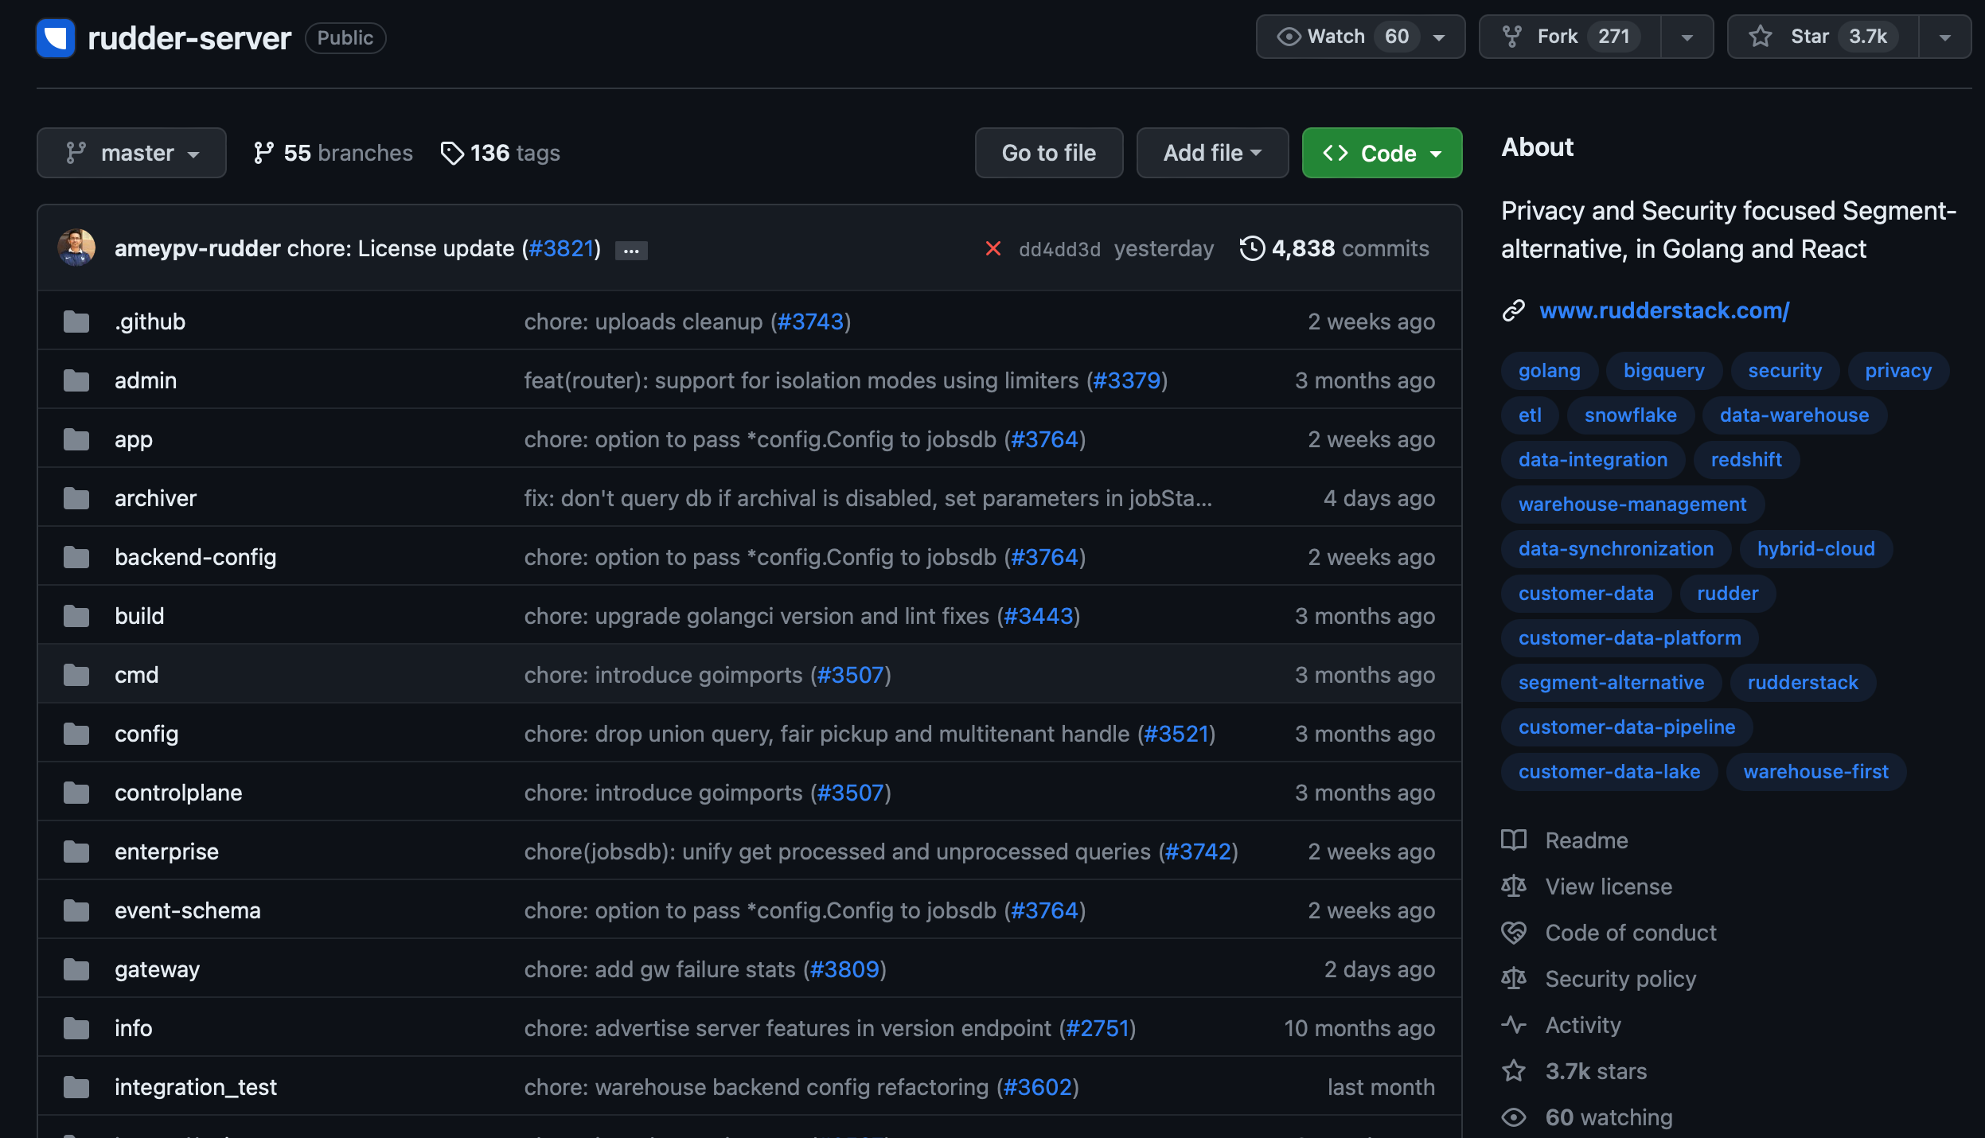This screenshot has width=1985, height=1138.
Task: Click the failed status X icon
Action: point(992,249)
